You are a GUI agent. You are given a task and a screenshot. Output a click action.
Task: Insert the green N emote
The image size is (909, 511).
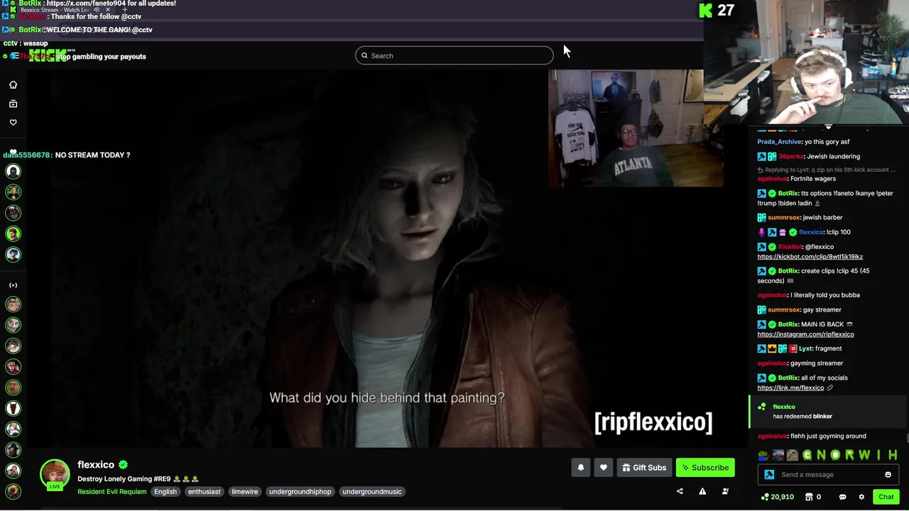822,455
